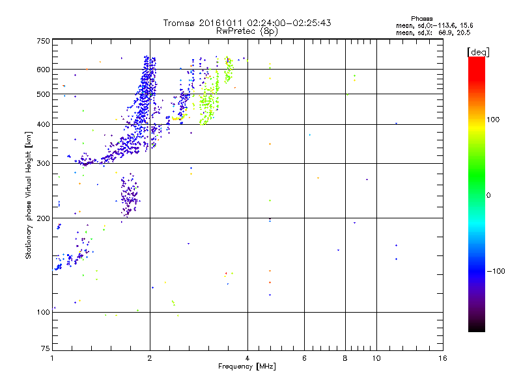This screenshot has height=390, width=521.
Task: Click y-axis tick label "600"
Action: [43, 70]
